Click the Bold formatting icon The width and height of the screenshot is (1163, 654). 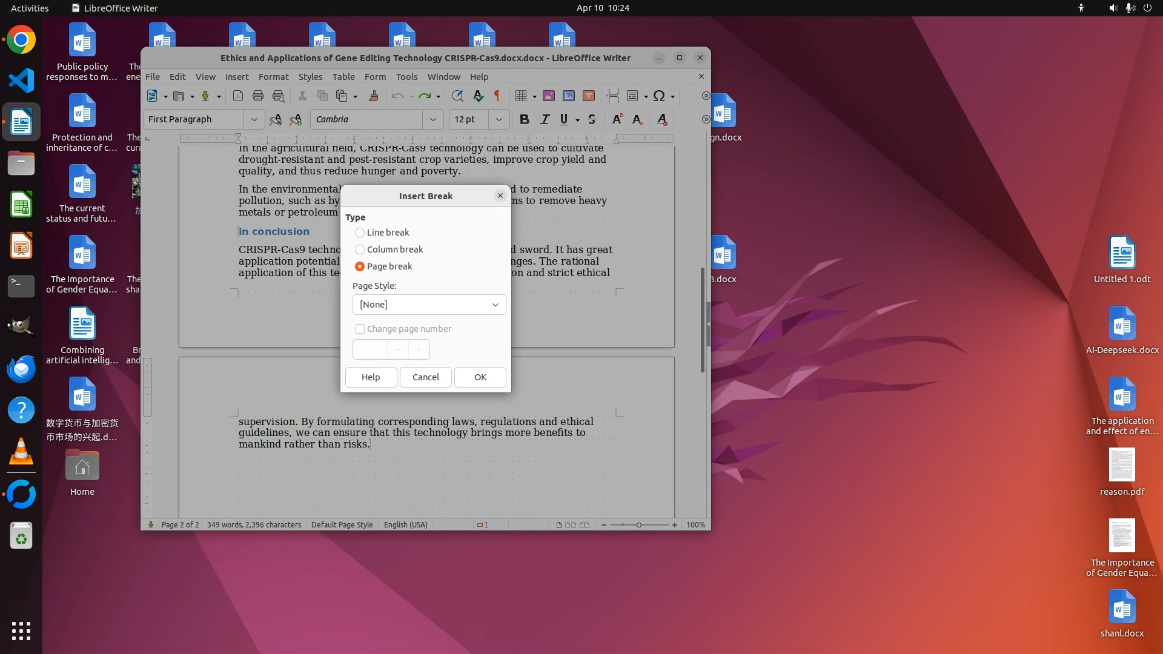[x=525, y=119]
